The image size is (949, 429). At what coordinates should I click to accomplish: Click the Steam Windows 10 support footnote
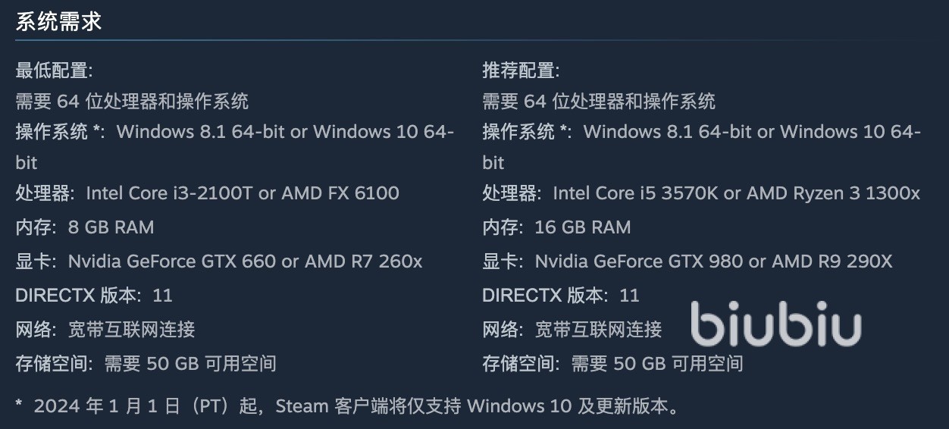point(346,406)
